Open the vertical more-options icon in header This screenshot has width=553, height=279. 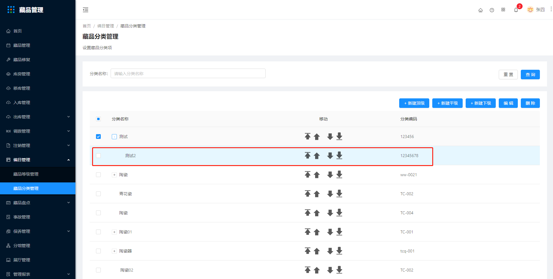551,10
